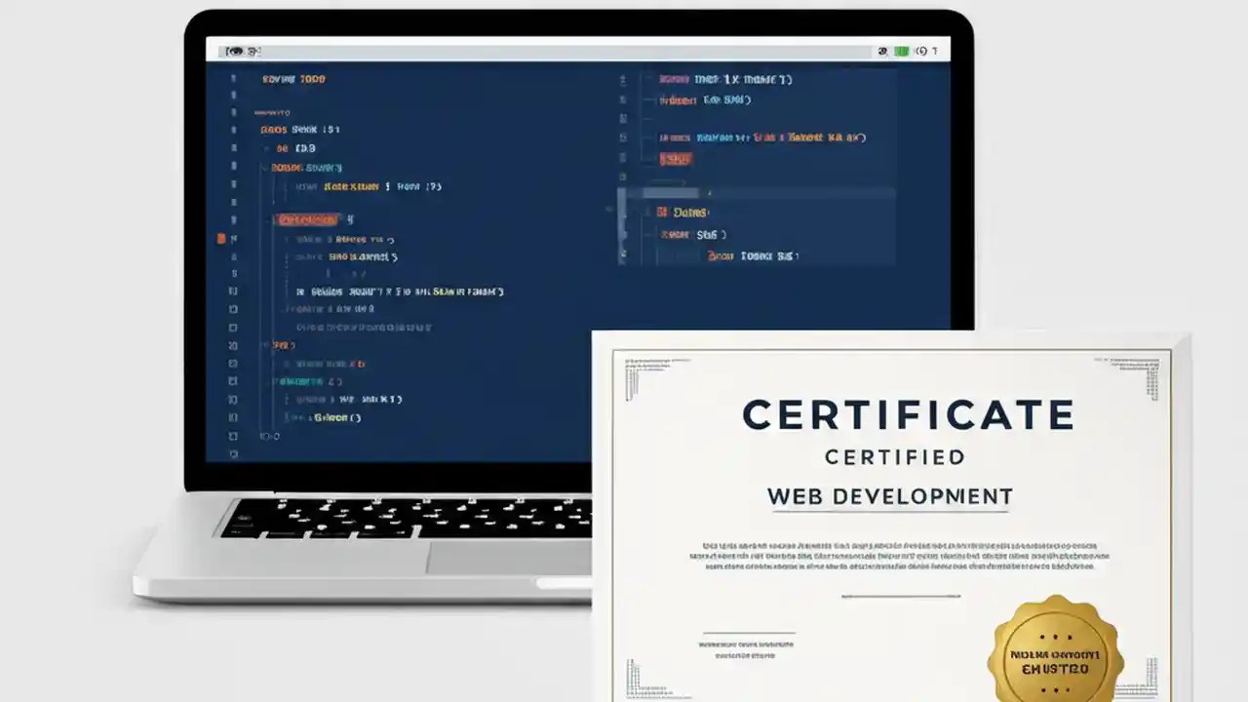1248x702 pixels.
Task: Click the signature line on the certificate
Action: [x=748, y=631]
